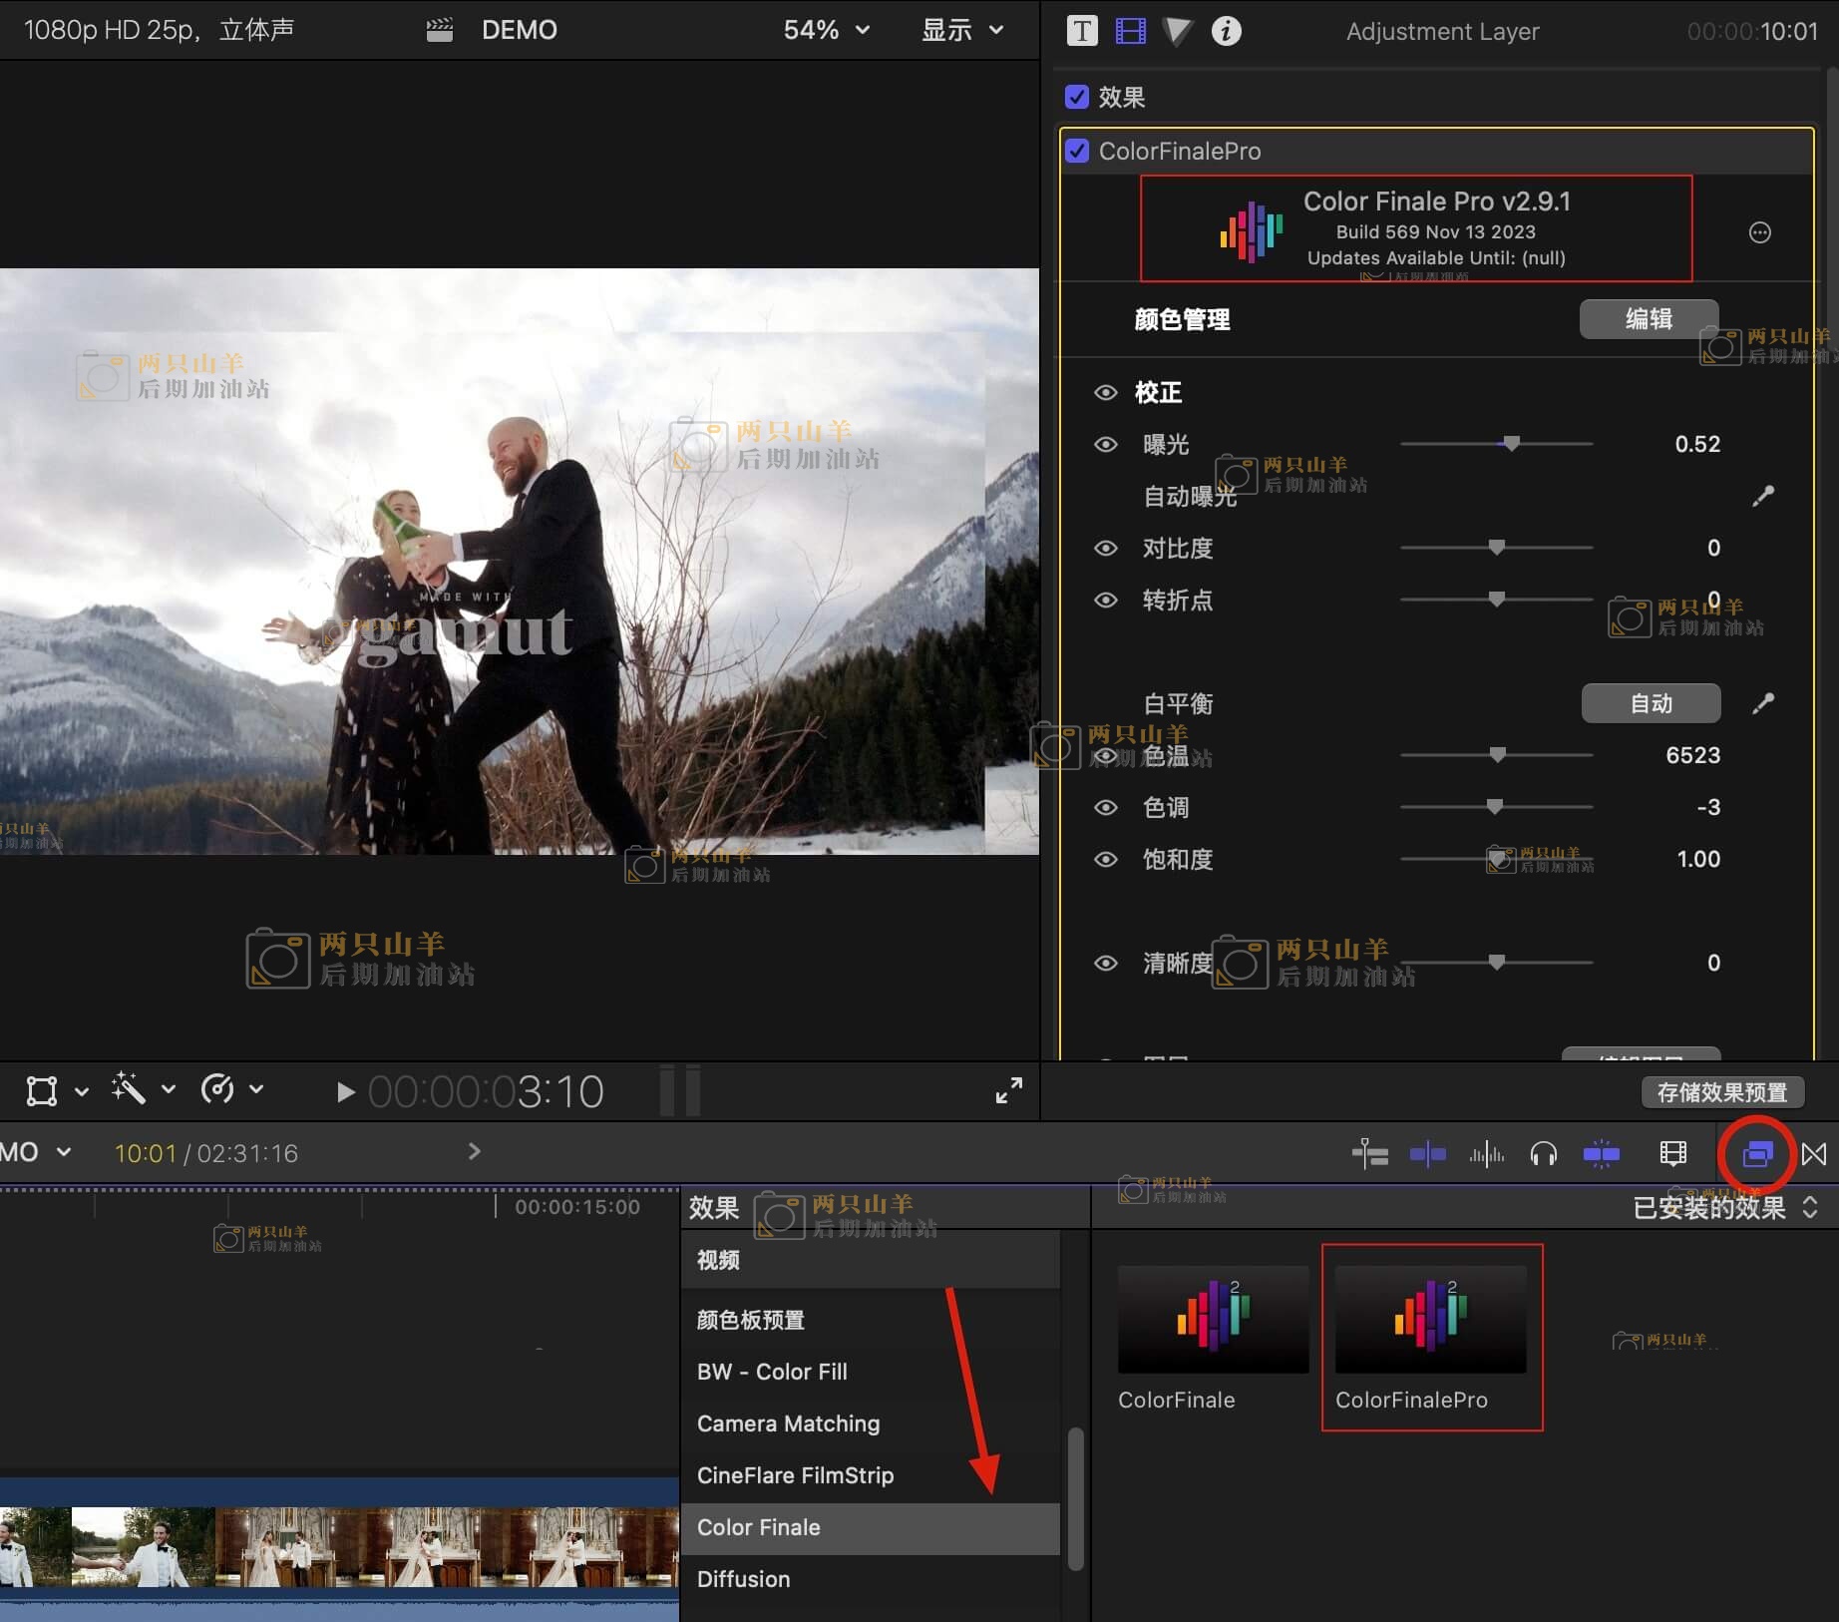Expand viewer to full screen
Screen dimensions: 1839x1622
point(1008,1090)
